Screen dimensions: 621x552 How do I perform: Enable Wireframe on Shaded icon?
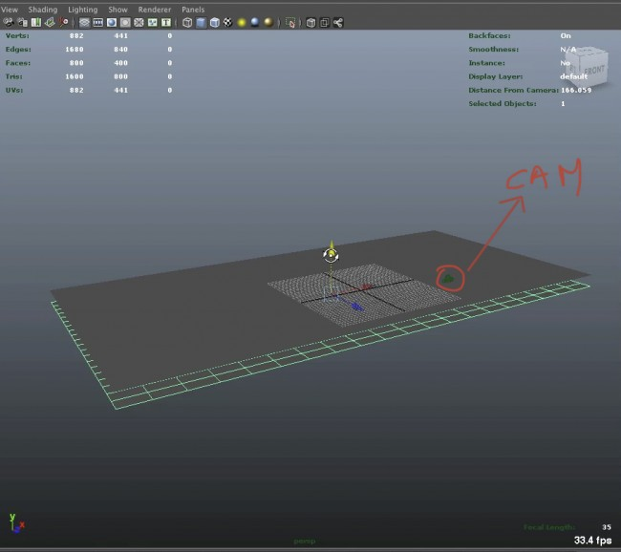pos(214,22)
